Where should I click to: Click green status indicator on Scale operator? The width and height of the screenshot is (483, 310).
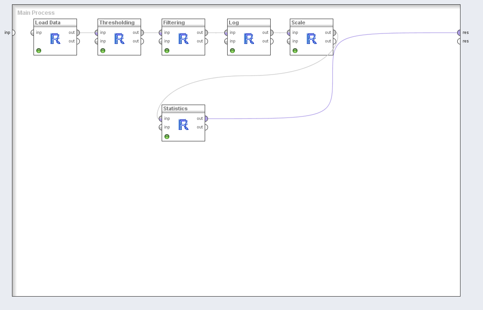[x=295, y=51]
